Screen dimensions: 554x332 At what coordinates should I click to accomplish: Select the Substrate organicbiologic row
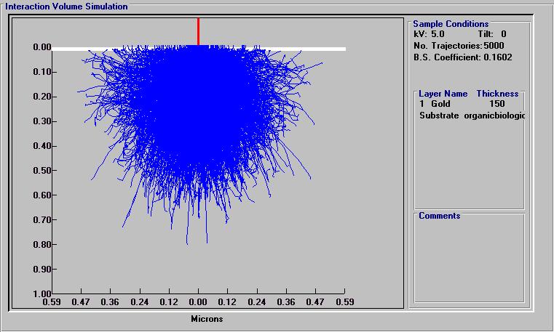pyautogui.click(x=472, y=116)
